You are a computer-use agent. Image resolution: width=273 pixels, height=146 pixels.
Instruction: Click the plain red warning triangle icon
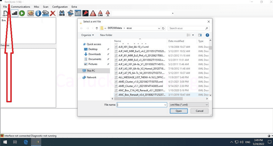93,13
